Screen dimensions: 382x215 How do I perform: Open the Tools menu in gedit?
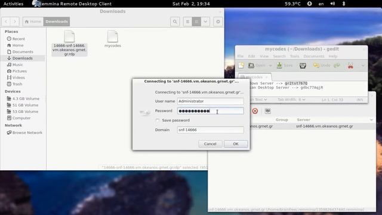(x=294, y=56)
